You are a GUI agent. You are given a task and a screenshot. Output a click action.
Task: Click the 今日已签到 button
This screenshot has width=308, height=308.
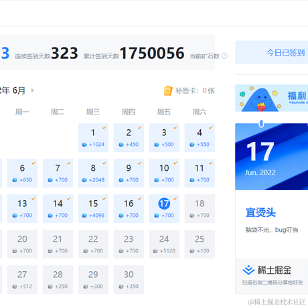click(272, 53)
